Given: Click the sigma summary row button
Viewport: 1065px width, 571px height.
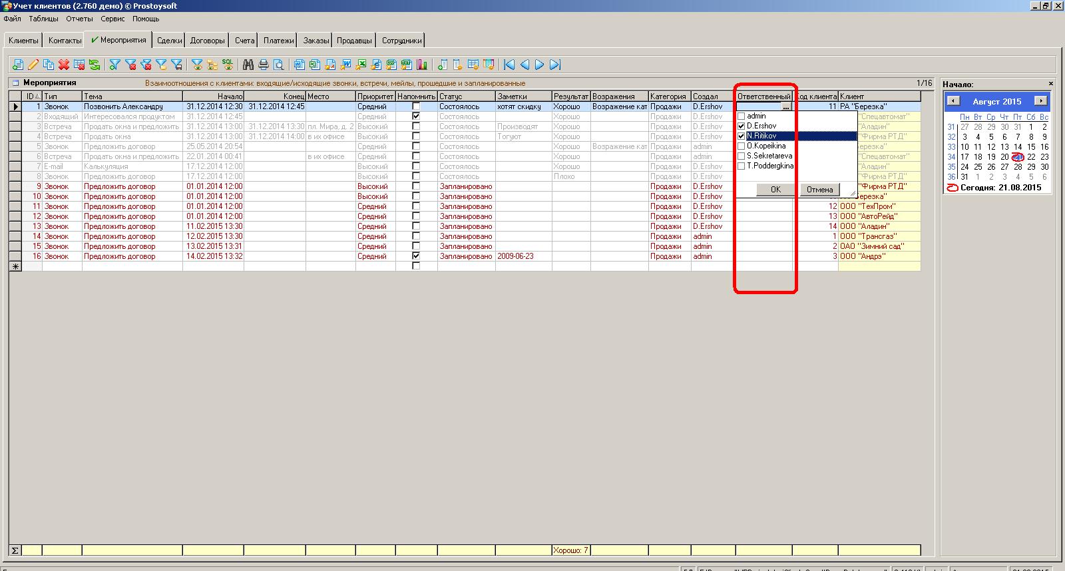Looking at the screenshot, I should pos(15,550).
